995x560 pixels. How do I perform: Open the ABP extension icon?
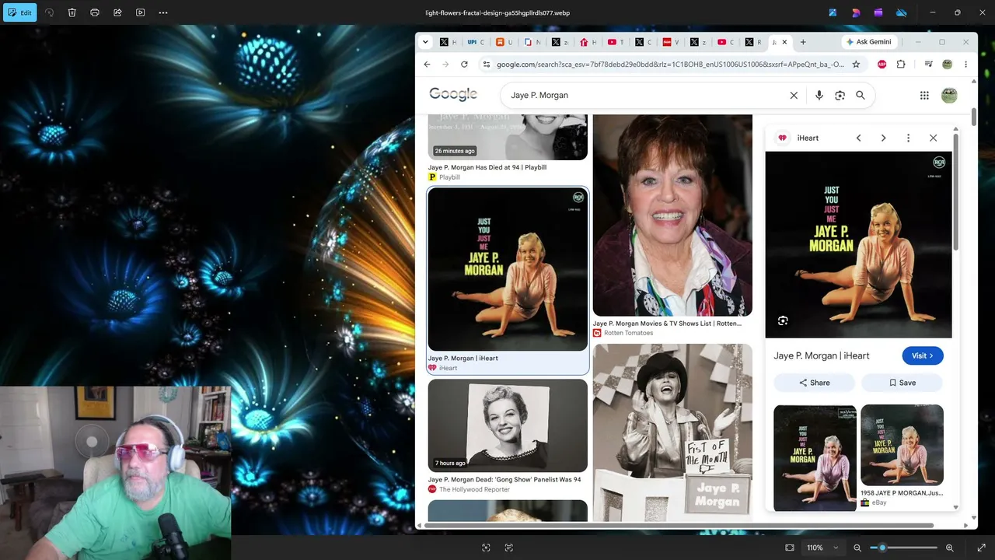(882, 64)
